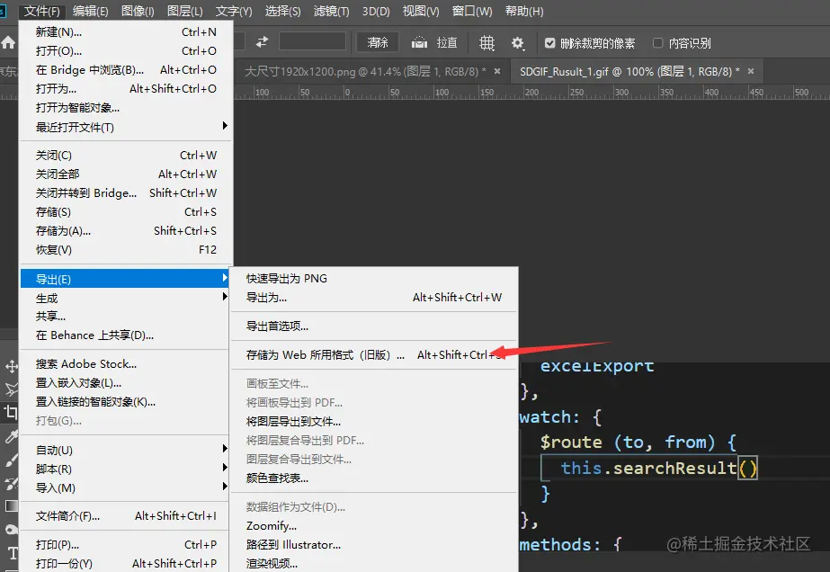The image size is (830, 572).
Task: Choose 存储(S) menu item
Action: coord(126,212)
